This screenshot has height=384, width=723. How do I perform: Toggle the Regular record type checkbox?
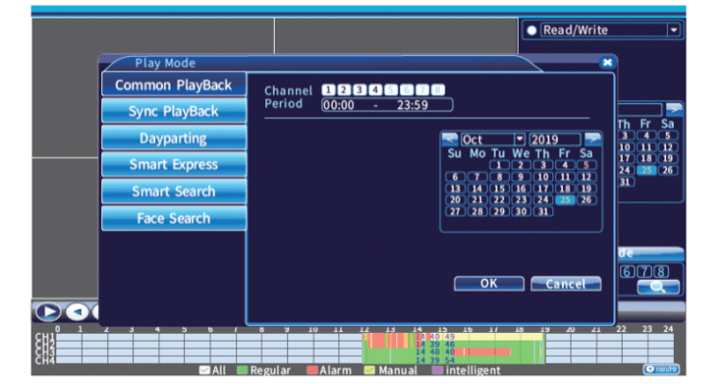click(x=242, y=370)
